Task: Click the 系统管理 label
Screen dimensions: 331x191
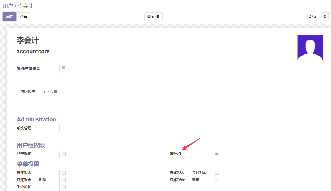Action: pos(24,128)
